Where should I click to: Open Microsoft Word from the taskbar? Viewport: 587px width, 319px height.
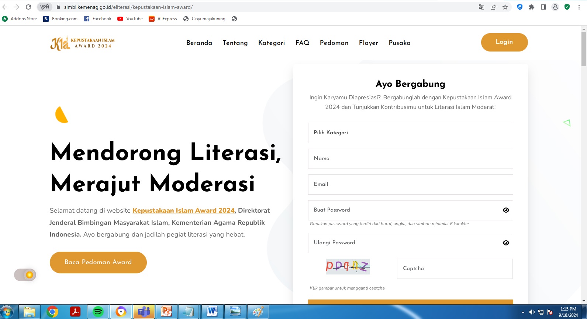click(x=212, y=312)
